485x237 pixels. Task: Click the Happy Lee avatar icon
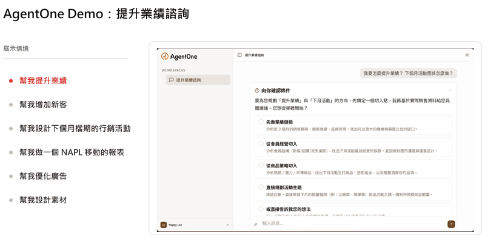pyautogui.click(x=163, y=225)
